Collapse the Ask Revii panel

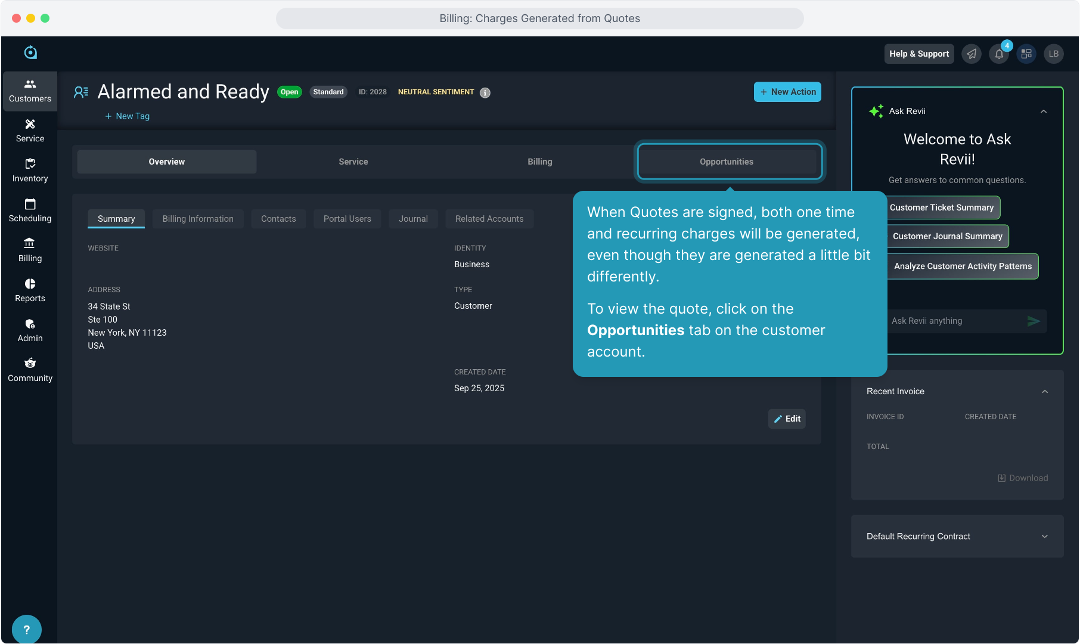pos(1044,112)
